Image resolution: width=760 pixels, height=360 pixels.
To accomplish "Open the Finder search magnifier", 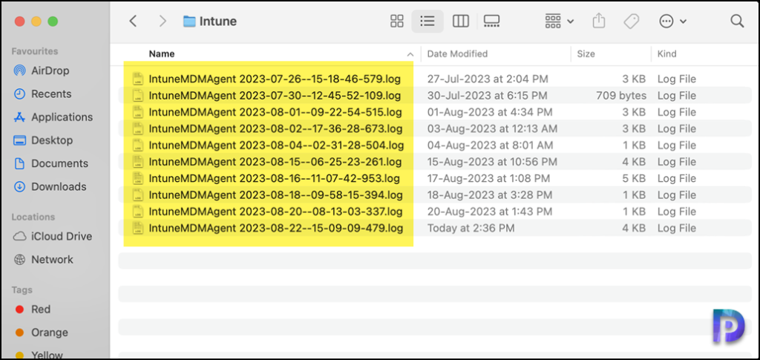I will pyautogui.click(x=737, y=21).
